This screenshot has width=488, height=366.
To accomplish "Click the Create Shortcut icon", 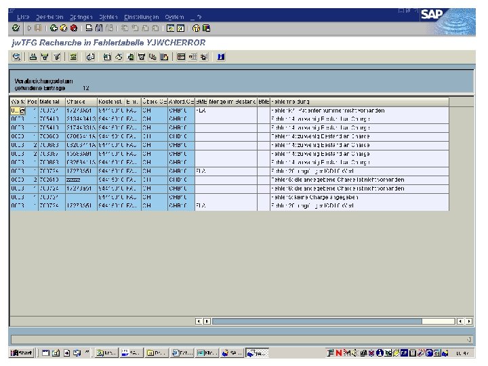I will [x=180, y=28].
